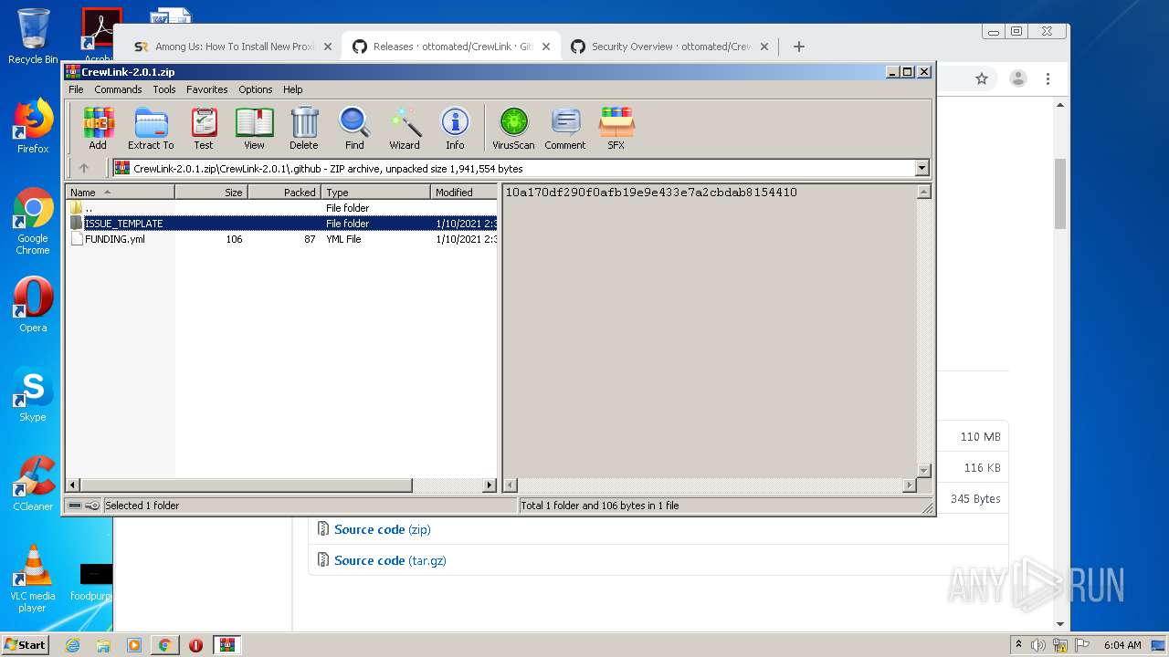Open CCleaner desktop shortcut

tap(33, 484)
